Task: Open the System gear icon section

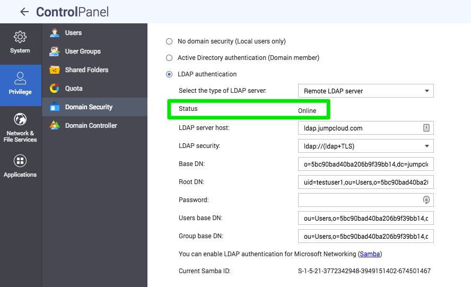Action: 20,37
